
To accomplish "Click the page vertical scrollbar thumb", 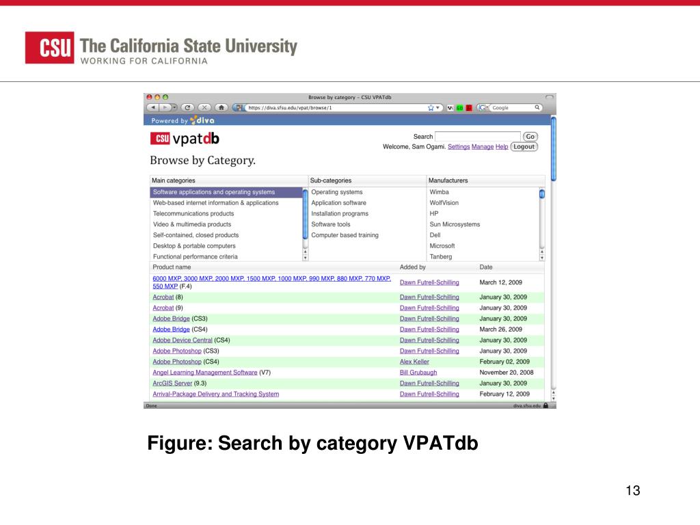I will tap(554, 148).
